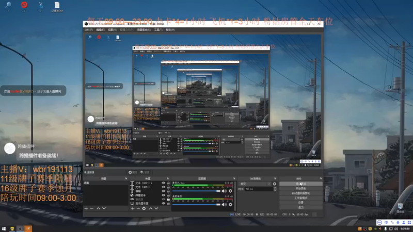Mute the desktop audio speaker icon
The height and width of the screenshot is (232, 413).
pyautogui.click(x=224, y=204)
